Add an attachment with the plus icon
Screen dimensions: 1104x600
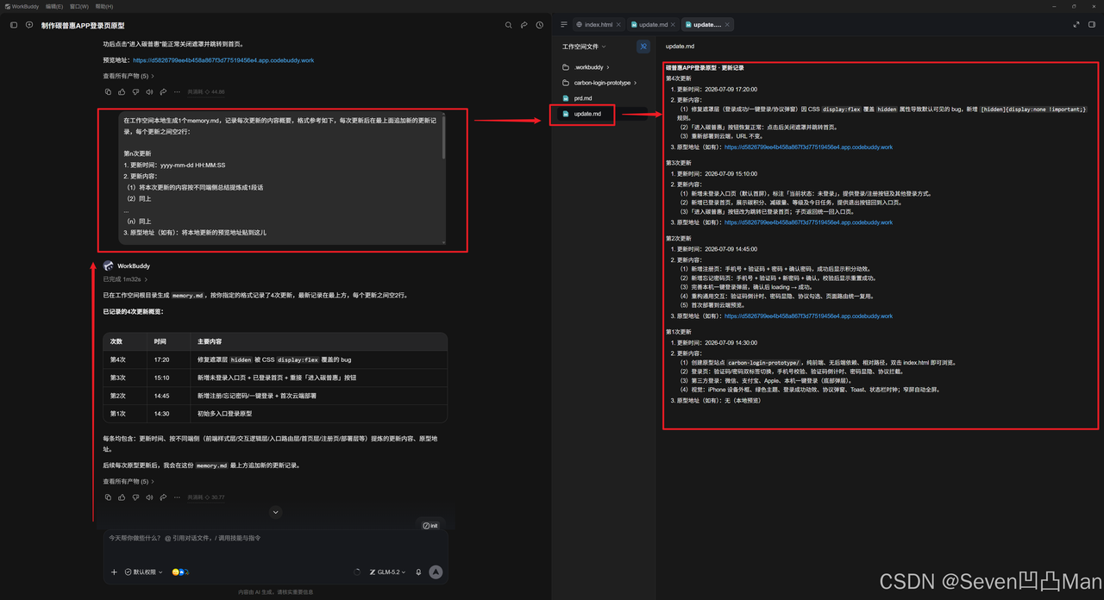(114, 572)
